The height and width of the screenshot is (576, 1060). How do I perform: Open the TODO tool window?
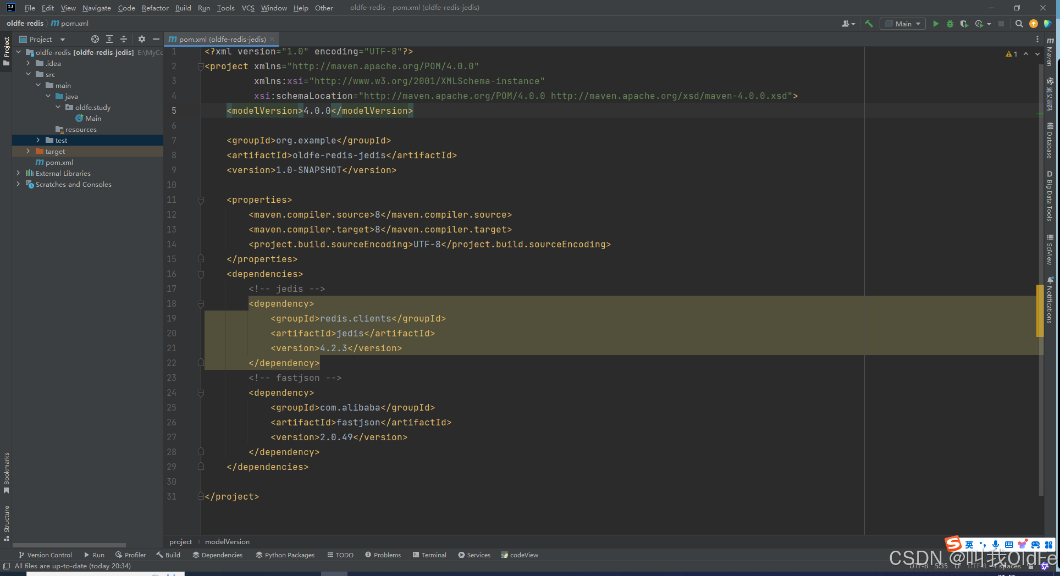[340, 555]
